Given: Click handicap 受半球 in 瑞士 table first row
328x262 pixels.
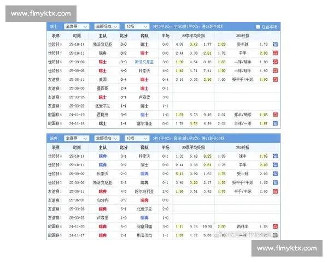Looking at the screenshot, I should [243, 44].
